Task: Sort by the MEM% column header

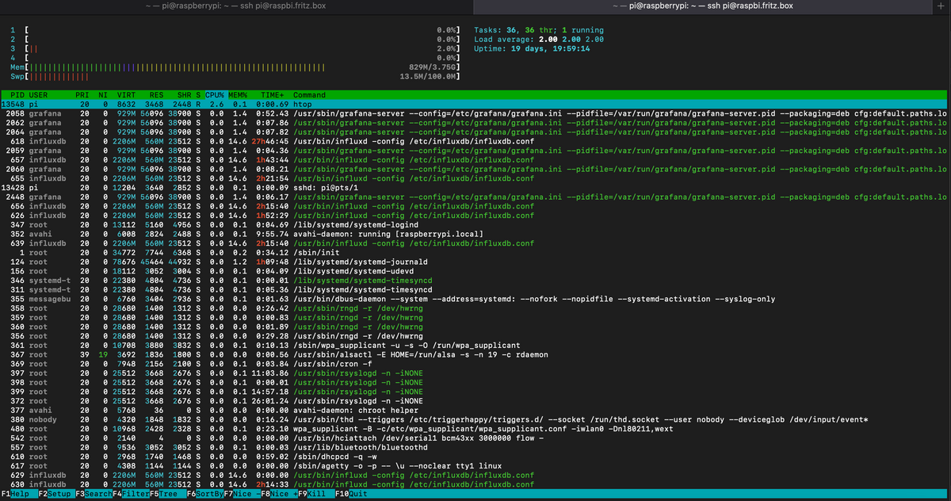Action: pos(238,94)
